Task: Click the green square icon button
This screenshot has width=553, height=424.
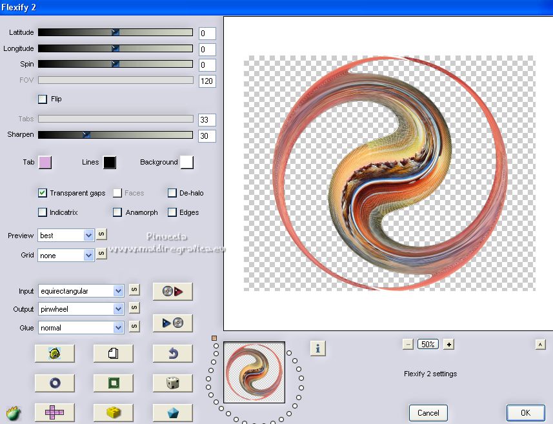Action: click(113, 383)
